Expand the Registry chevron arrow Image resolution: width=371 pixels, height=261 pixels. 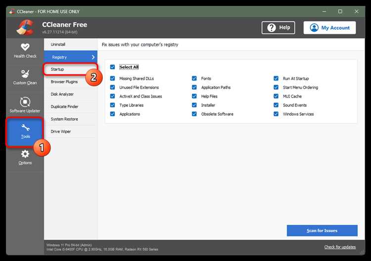[x=93, y=57]
